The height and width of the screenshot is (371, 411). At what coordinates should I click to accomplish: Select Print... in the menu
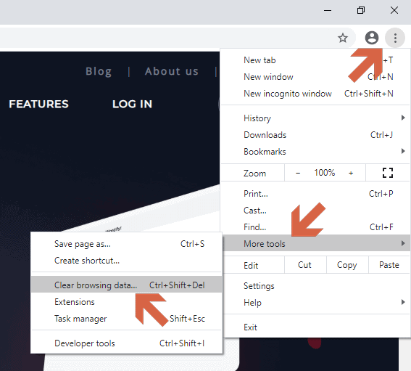pyautogui.click(x=315, y=194)
